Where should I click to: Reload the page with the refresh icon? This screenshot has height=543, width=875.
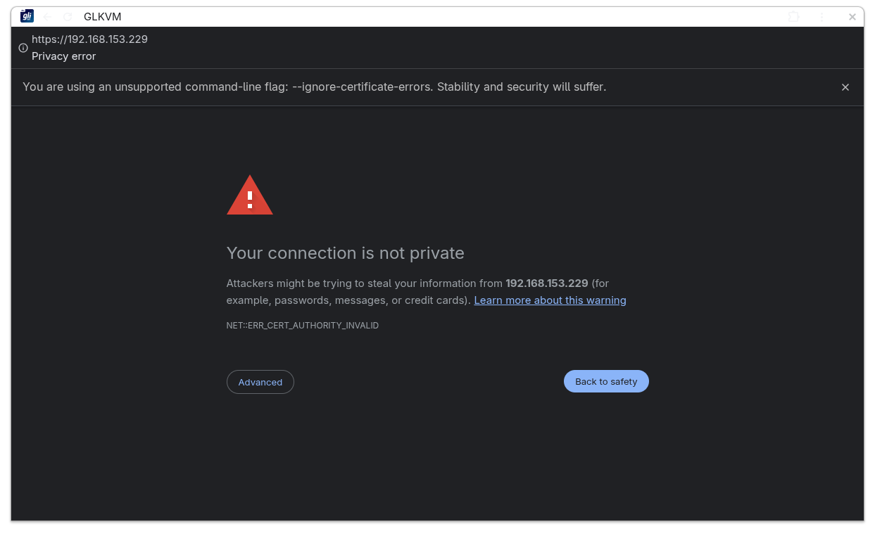click(x=68, y=17)
